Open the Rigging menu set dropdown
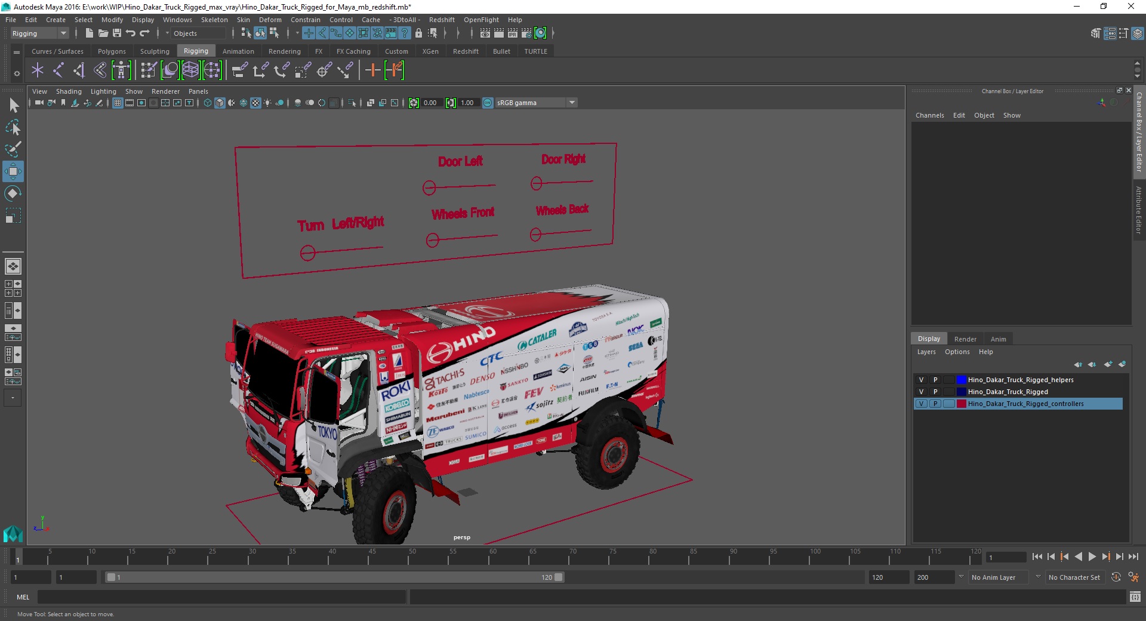The width and height of the screenshot is (1146, 621). pos(39,33)
